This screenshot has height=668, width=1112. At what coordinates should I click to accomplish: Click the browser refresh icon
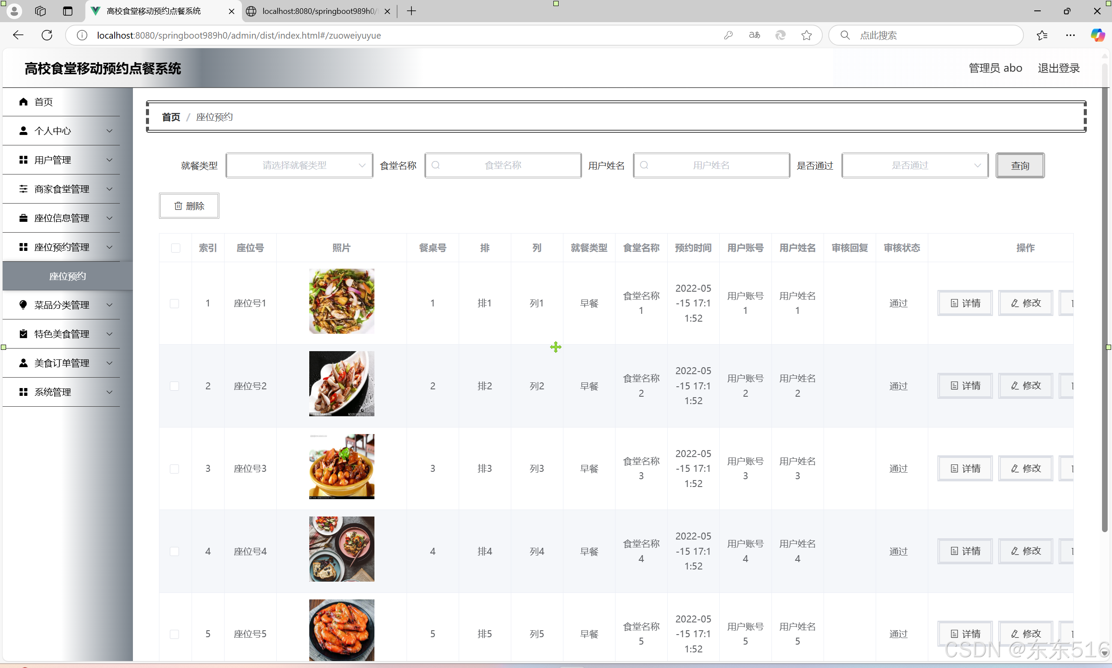click(x=47, y=35)
